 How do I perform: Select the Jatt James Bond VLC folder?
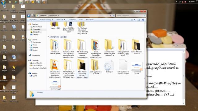click(x=55, y=68)
